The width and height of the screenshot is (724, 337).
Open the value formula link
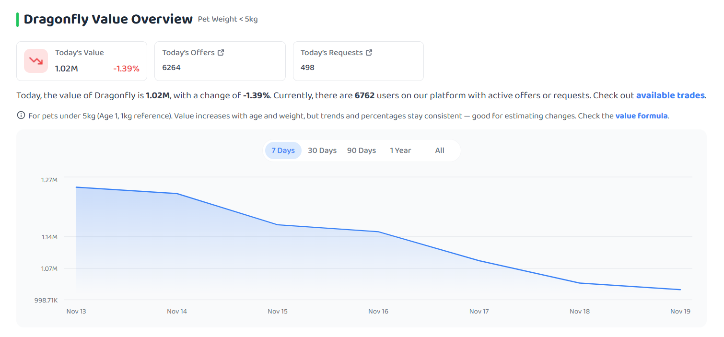[x=641, y=116]
